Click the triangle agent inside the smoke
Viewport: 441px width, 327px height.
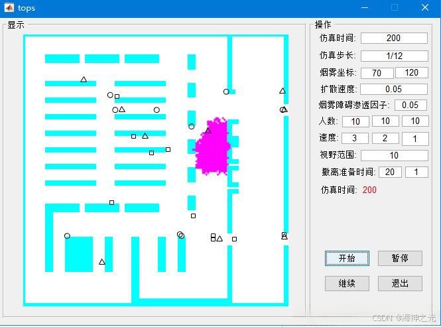click(x=208, y=130)
